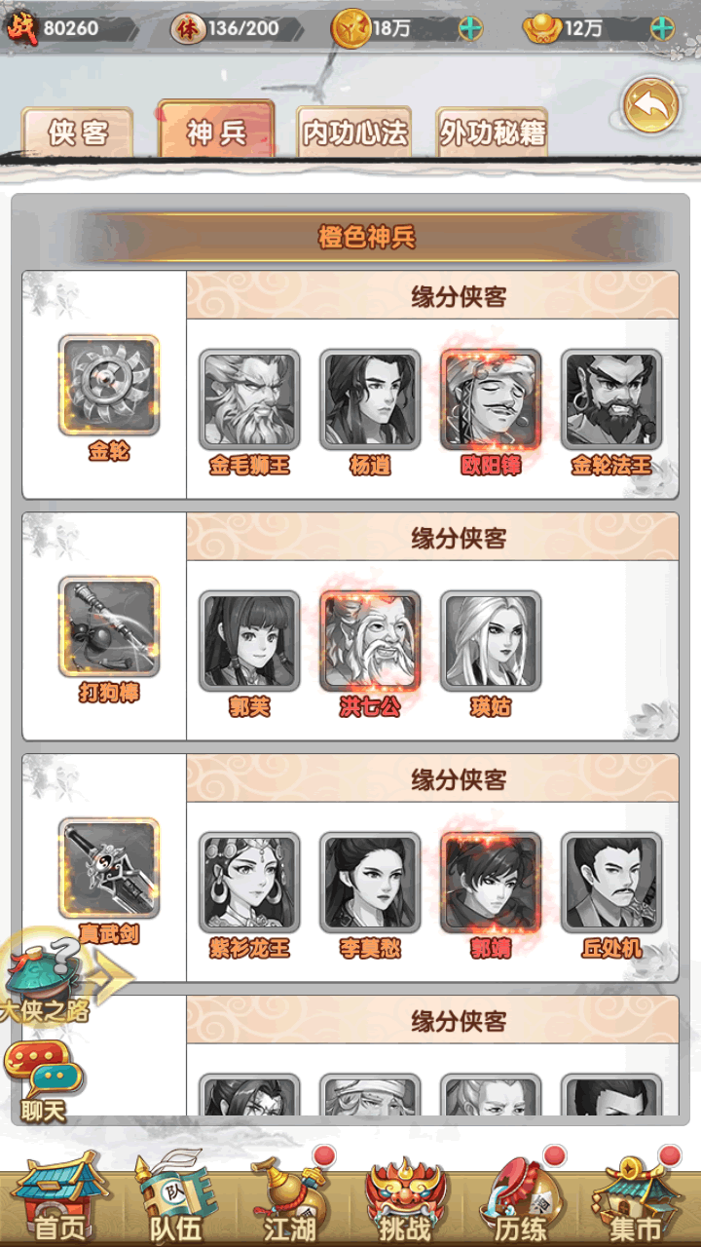Select the 金轮 weapon icon
The image size is (701, 1247).
pyautogui.click(x=108, y=386)
